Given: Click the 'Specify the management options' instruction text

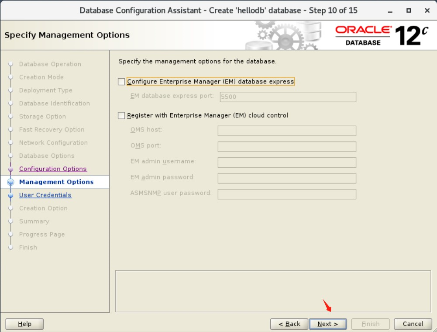Looking at the screenshot, I should coord(197,62).
